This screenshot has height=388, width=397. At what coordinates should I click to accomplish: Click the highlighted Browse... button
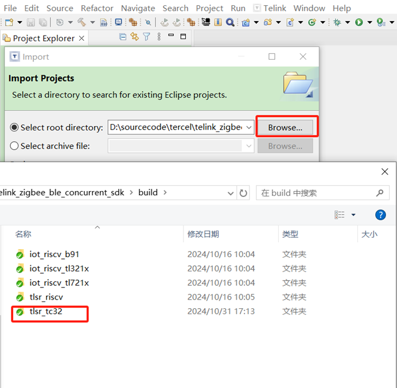click(x=285, y=127)
